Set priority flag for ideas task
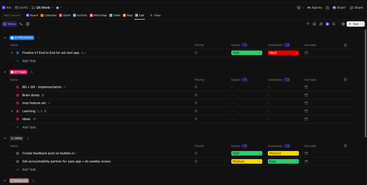Image resolution: width=367 pixels, height=185 pixels. (x=196, y=119)
